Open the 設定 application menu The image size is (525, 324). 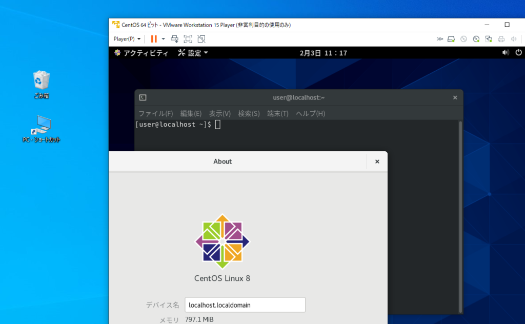193,53
